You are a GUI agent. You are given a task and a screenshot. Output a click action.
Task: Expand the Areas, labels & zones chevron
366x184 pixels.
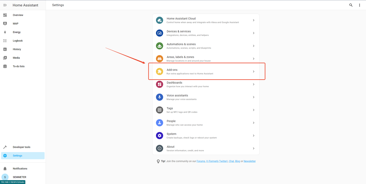[x=254, y=59]
